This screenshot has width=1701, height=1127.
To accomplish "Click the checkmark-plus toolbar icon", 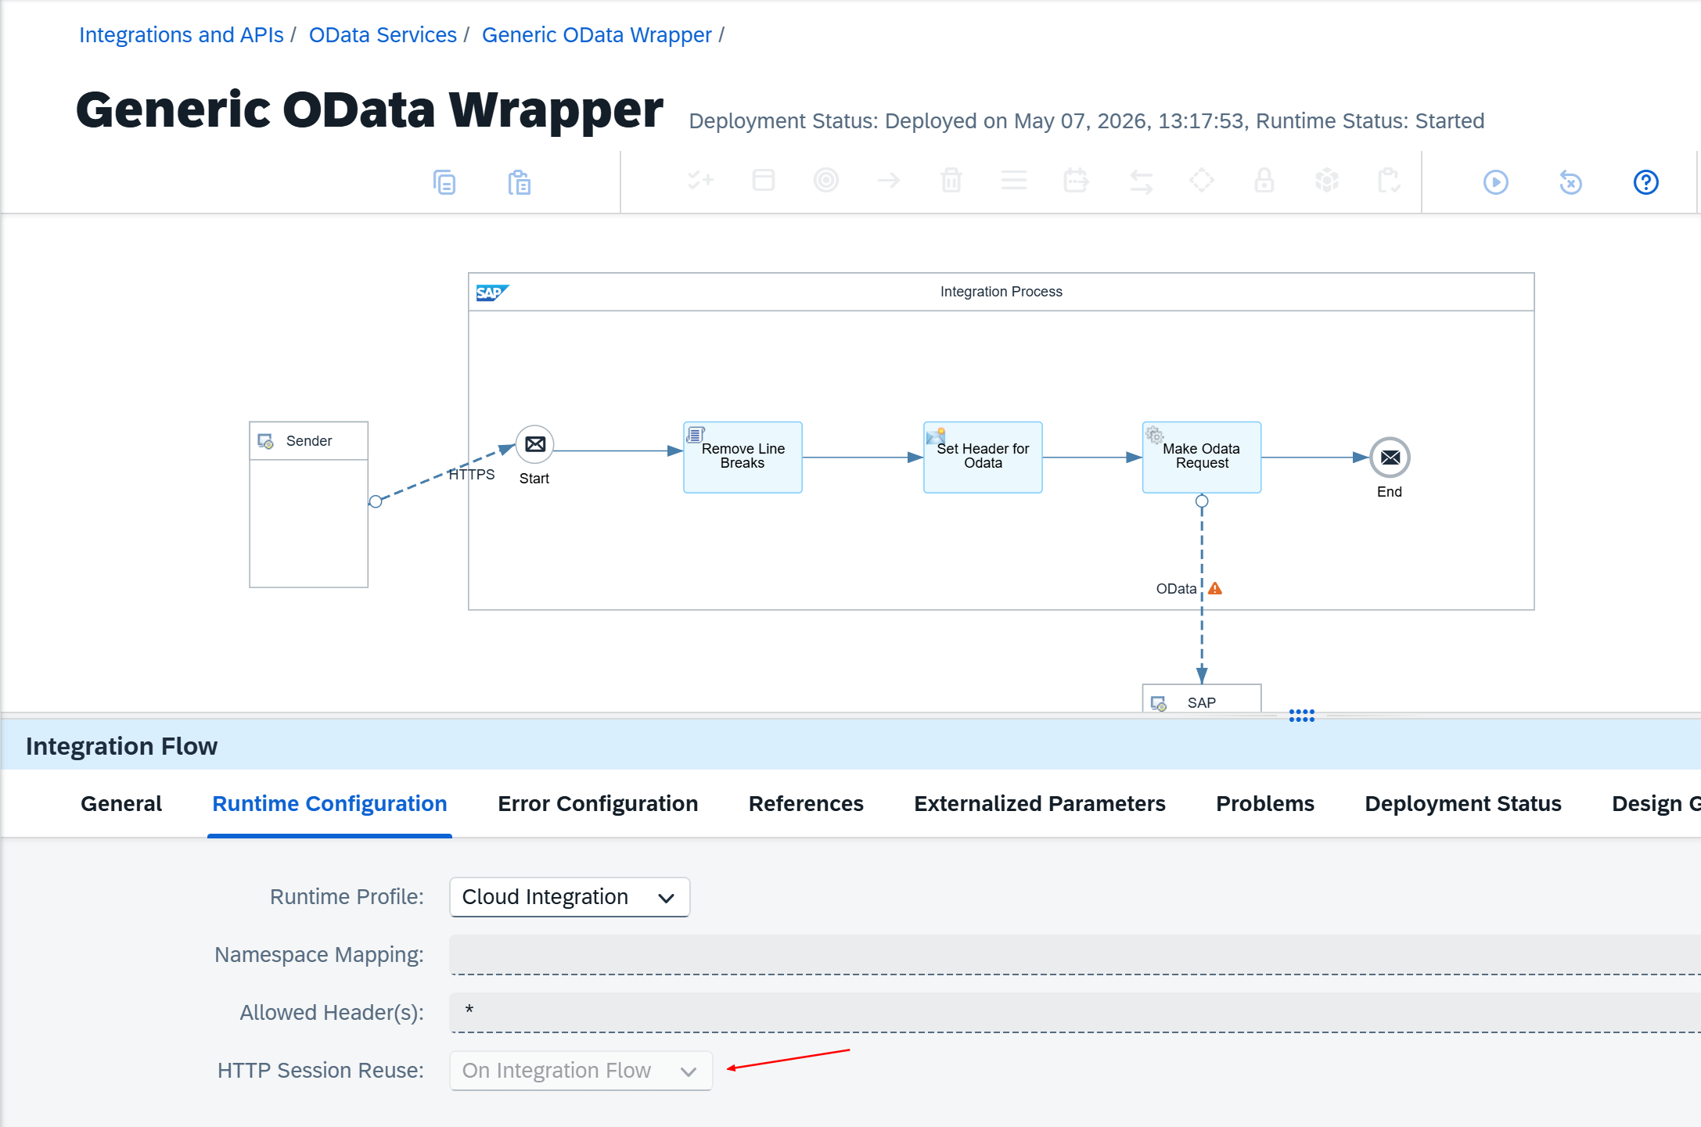I will (701, 181).
